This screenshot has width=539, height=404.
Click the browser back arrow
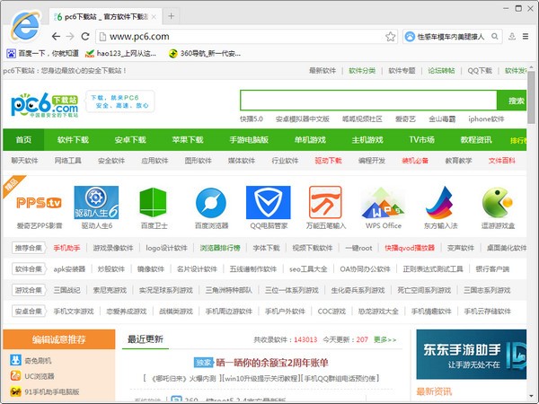coord(56,36)
